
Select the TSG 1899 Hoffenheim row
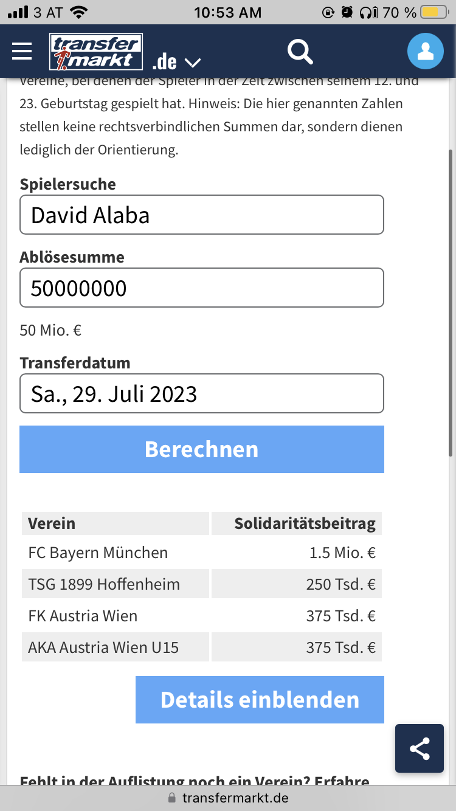click(202, 584)
